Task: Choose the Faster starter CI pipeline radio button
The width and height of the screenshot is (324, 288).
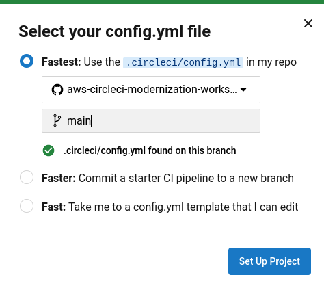Action: click(x=27, y=177)
